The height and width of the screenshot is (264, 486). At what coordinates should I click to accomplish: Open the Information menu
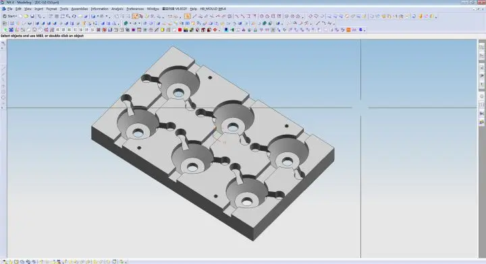point(99,9)
